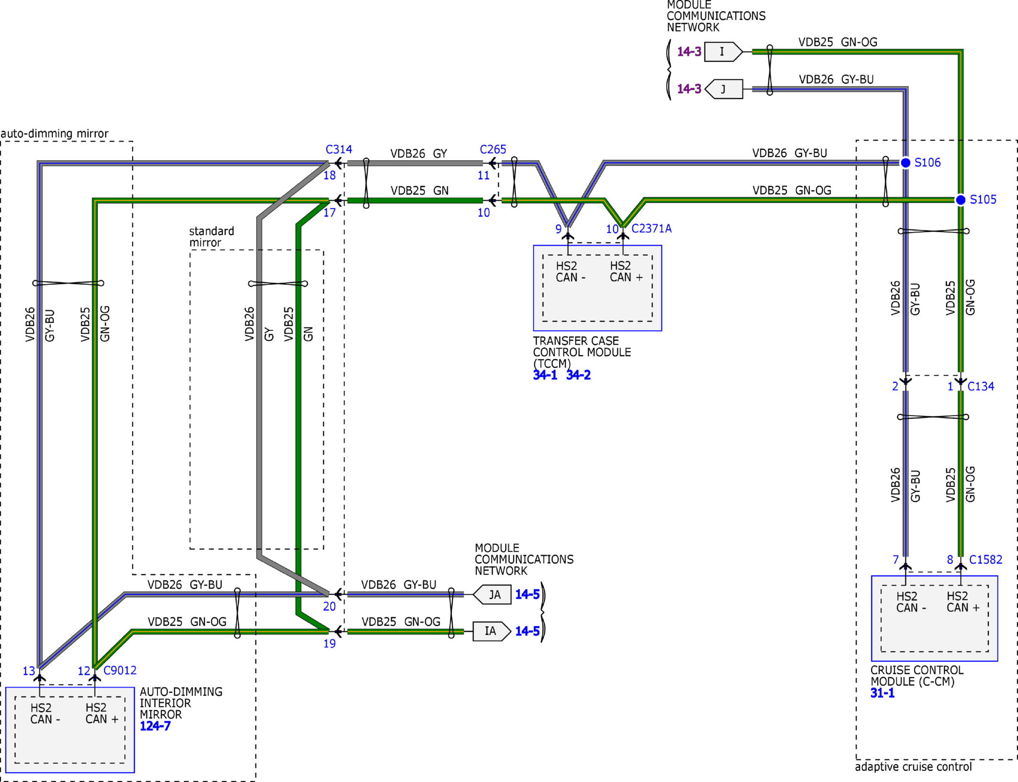Click the JA connector arrow symbol

pyautogui.click(x=493, y=595)
